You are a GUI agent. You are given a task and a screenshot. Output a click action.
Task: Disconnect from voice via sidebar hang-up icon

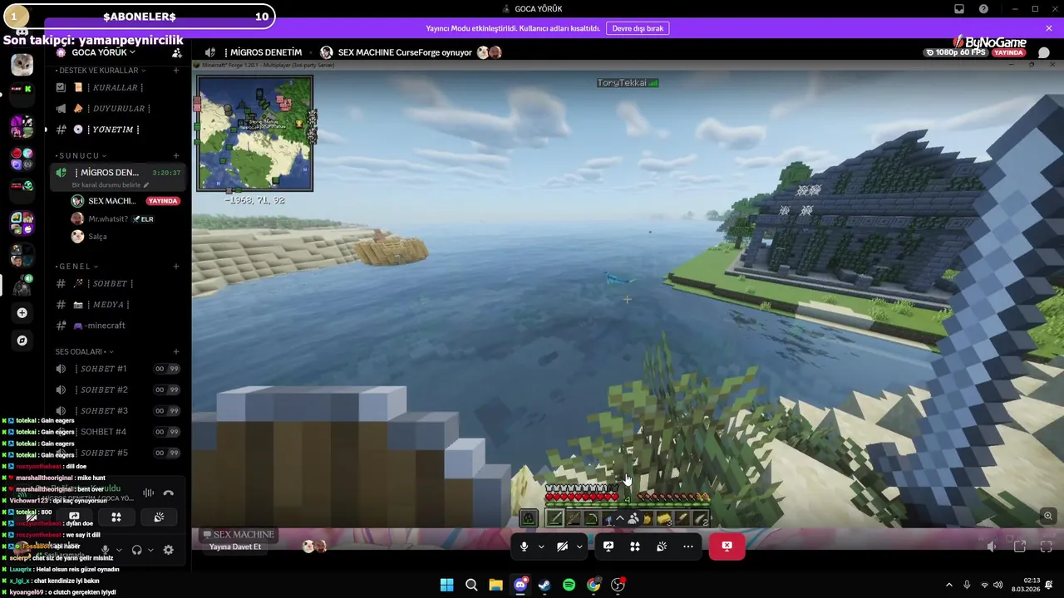coord(169,493)
